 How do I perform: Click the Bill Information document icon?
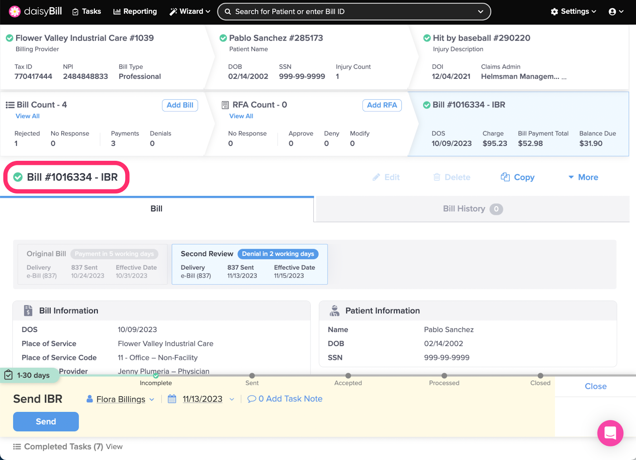28,311
